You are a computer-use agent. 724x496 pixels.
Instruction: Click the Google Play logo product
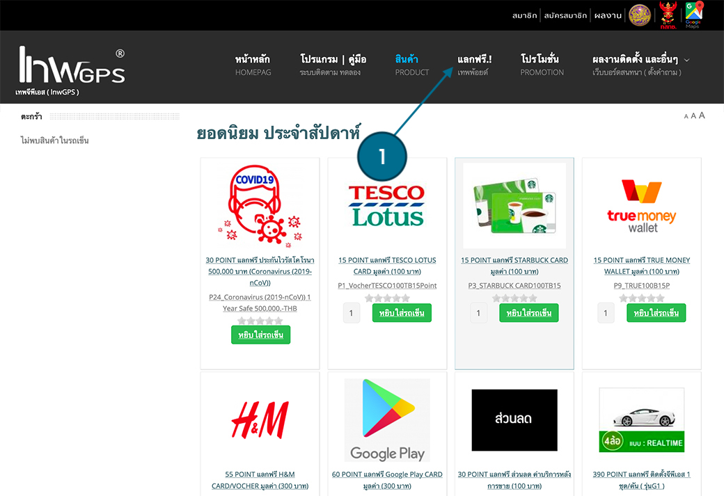387,421
